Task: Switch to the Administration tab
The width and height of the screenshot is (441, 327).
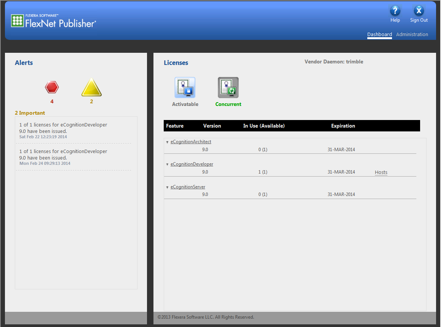Action: pyautogui.click(x=412, y=34)
